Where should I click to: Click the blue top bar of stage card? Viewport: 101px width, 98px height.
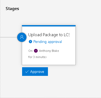click(x=49, y=26)
